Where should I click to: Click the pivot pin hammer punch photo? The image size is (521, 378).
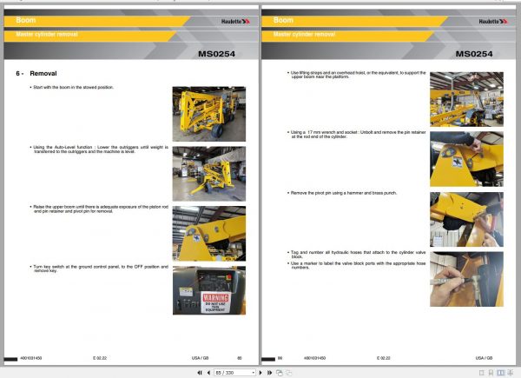(466, 220)
